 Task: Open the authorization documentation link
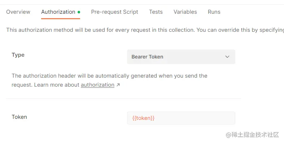click(x=97, y=85)
